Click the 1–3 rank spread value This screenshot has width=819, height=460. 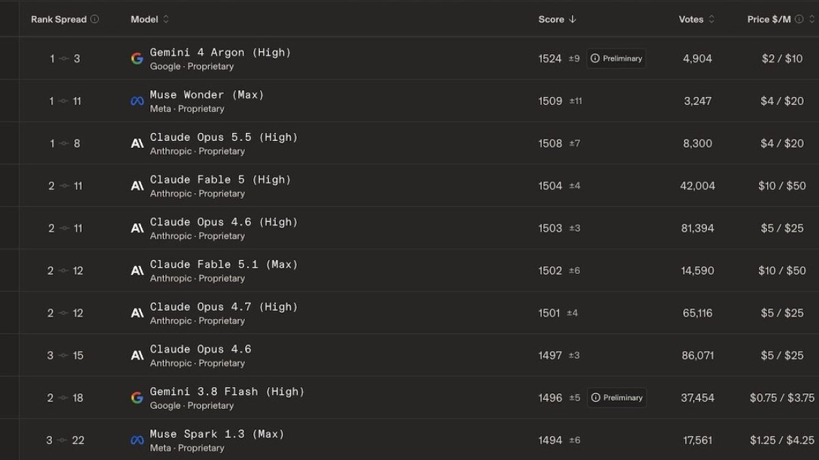[65, 59]
